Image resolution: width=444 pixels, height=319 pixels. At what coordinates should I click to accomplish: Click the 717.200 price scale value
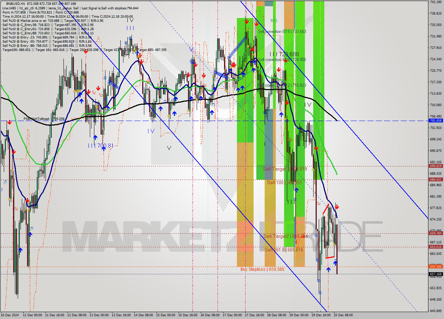click(x=435, y=82)
